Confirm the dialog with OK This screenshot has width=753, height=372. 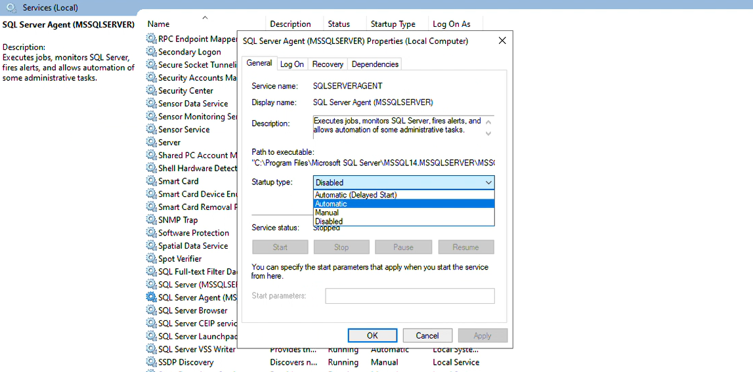tap(372, 335)
